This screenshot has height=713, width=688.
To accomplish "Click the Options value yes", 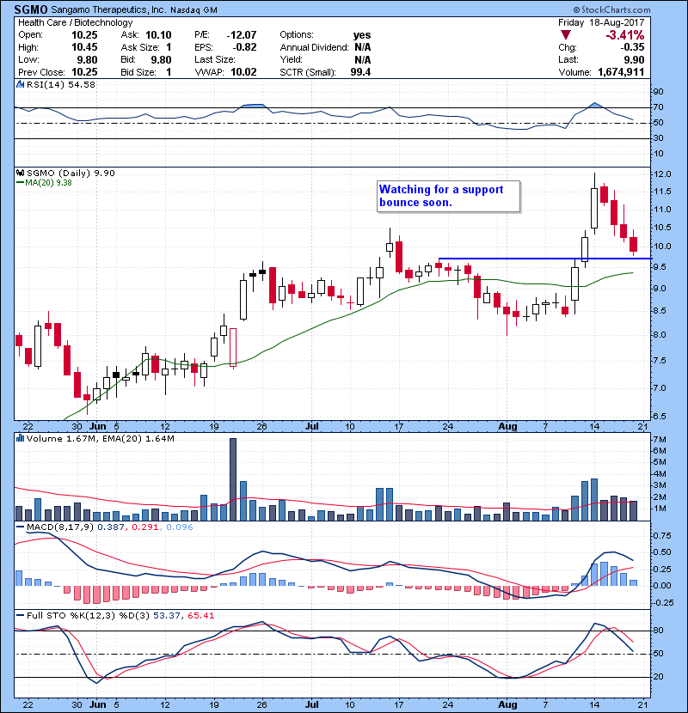I will [x=362, y=35].
